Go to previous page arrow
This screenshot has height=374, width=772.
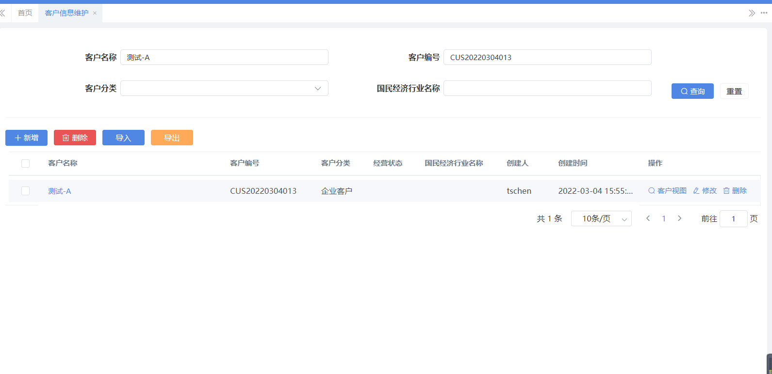648,218
